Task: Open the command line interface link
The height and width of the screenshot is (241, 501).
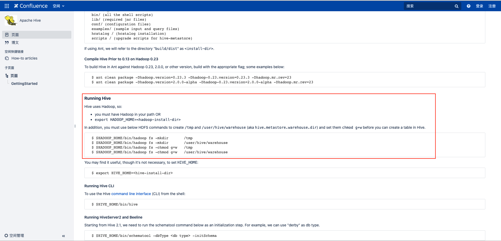Action: tap(131, 194)
